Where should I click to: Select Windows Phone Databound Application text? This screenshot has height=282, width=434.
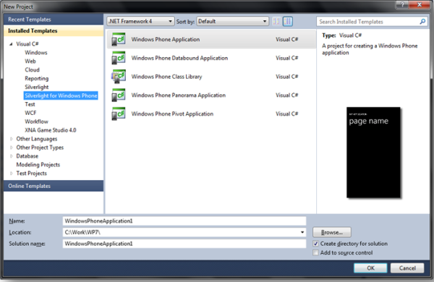click(179, 58)
